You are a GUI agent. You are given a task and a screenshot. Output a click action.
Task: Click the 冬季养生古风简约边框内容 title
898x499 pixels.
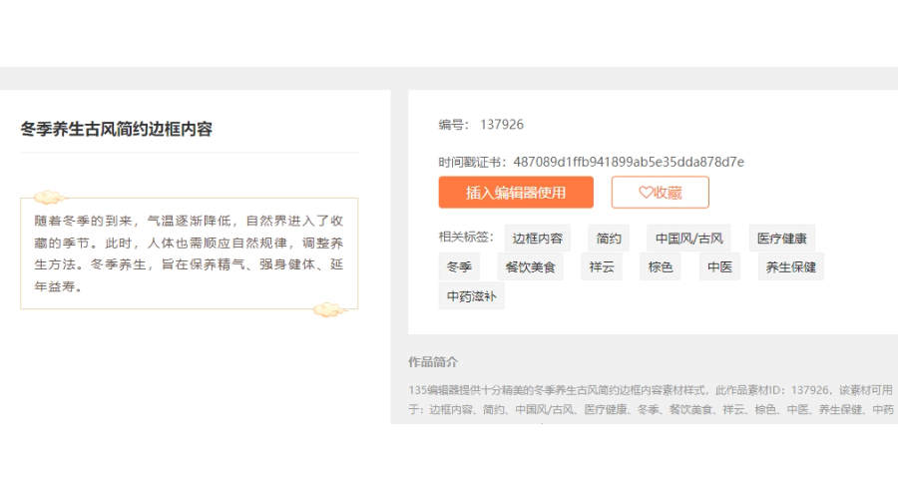(117, 129)
